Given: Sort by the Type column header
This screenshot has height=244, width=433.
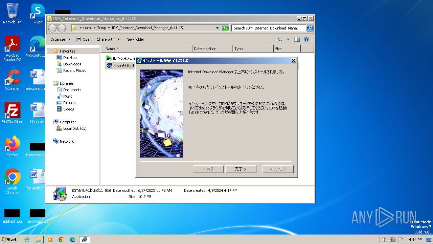Looking at the screenshot, I should point(253,49).
